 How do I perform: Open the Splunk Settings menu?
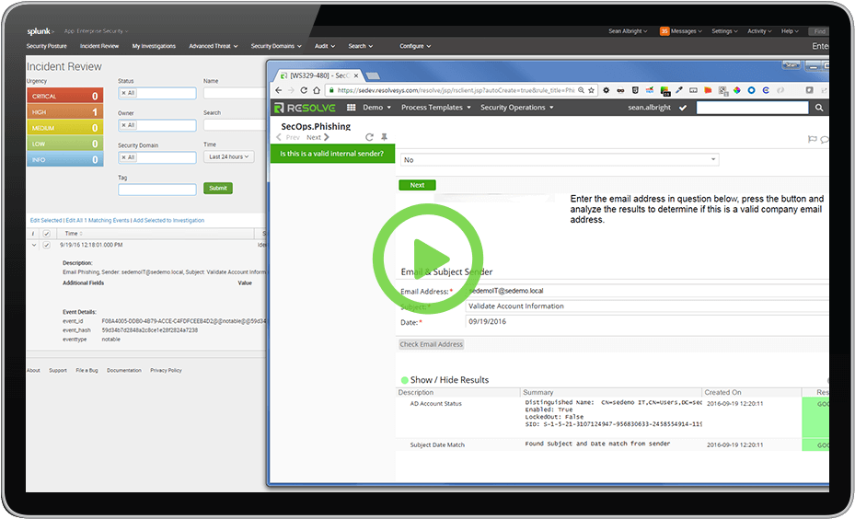[x=724, y=31]
